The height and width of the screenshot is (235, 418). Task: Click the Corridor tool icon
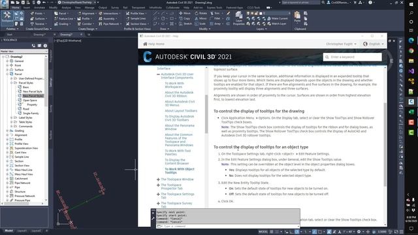point(79,23)
